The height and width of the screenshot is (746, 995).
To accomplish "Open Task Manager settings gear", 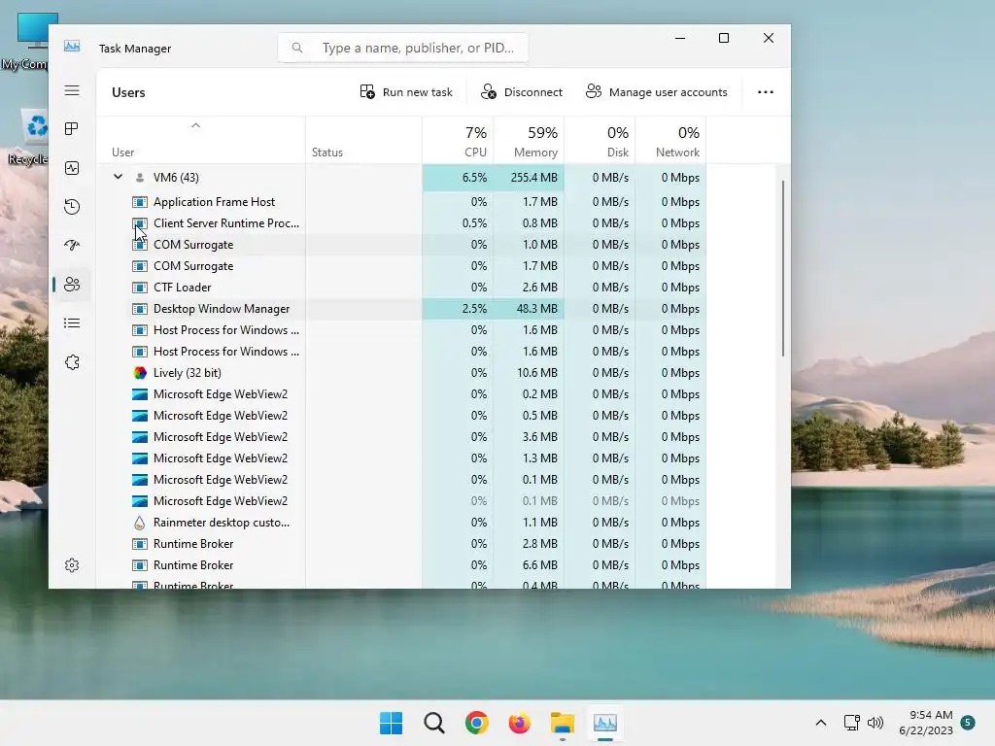I will pyautogui.click(x=72, y=565).
